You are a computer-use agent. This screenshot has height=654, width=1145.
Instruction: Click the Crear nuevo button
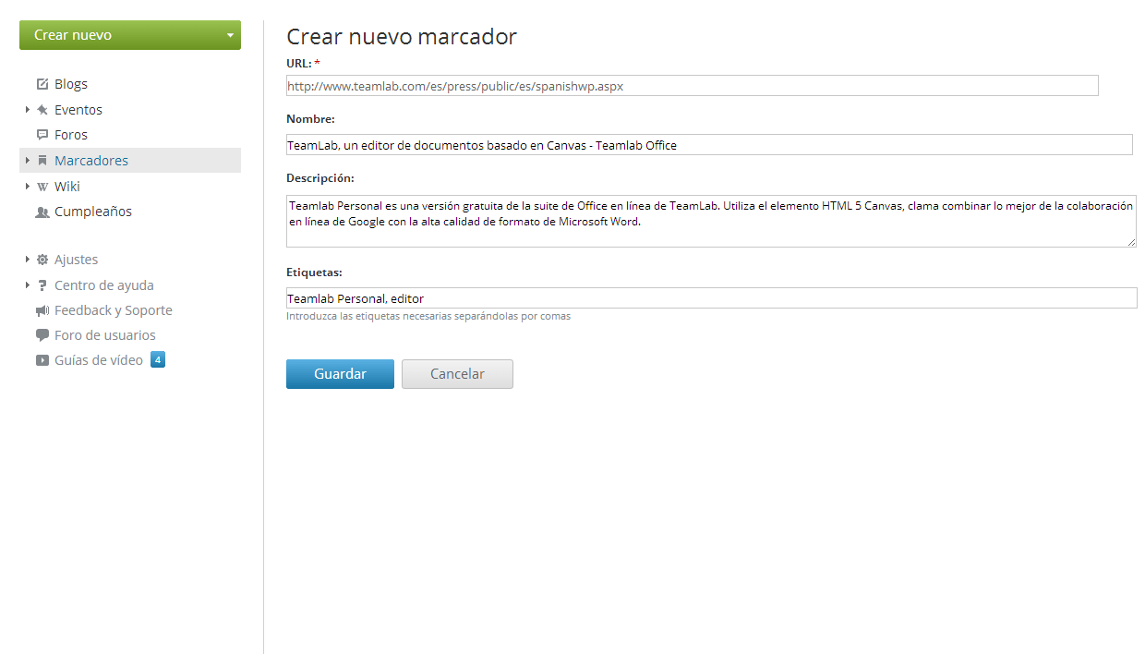coord(130,35)
